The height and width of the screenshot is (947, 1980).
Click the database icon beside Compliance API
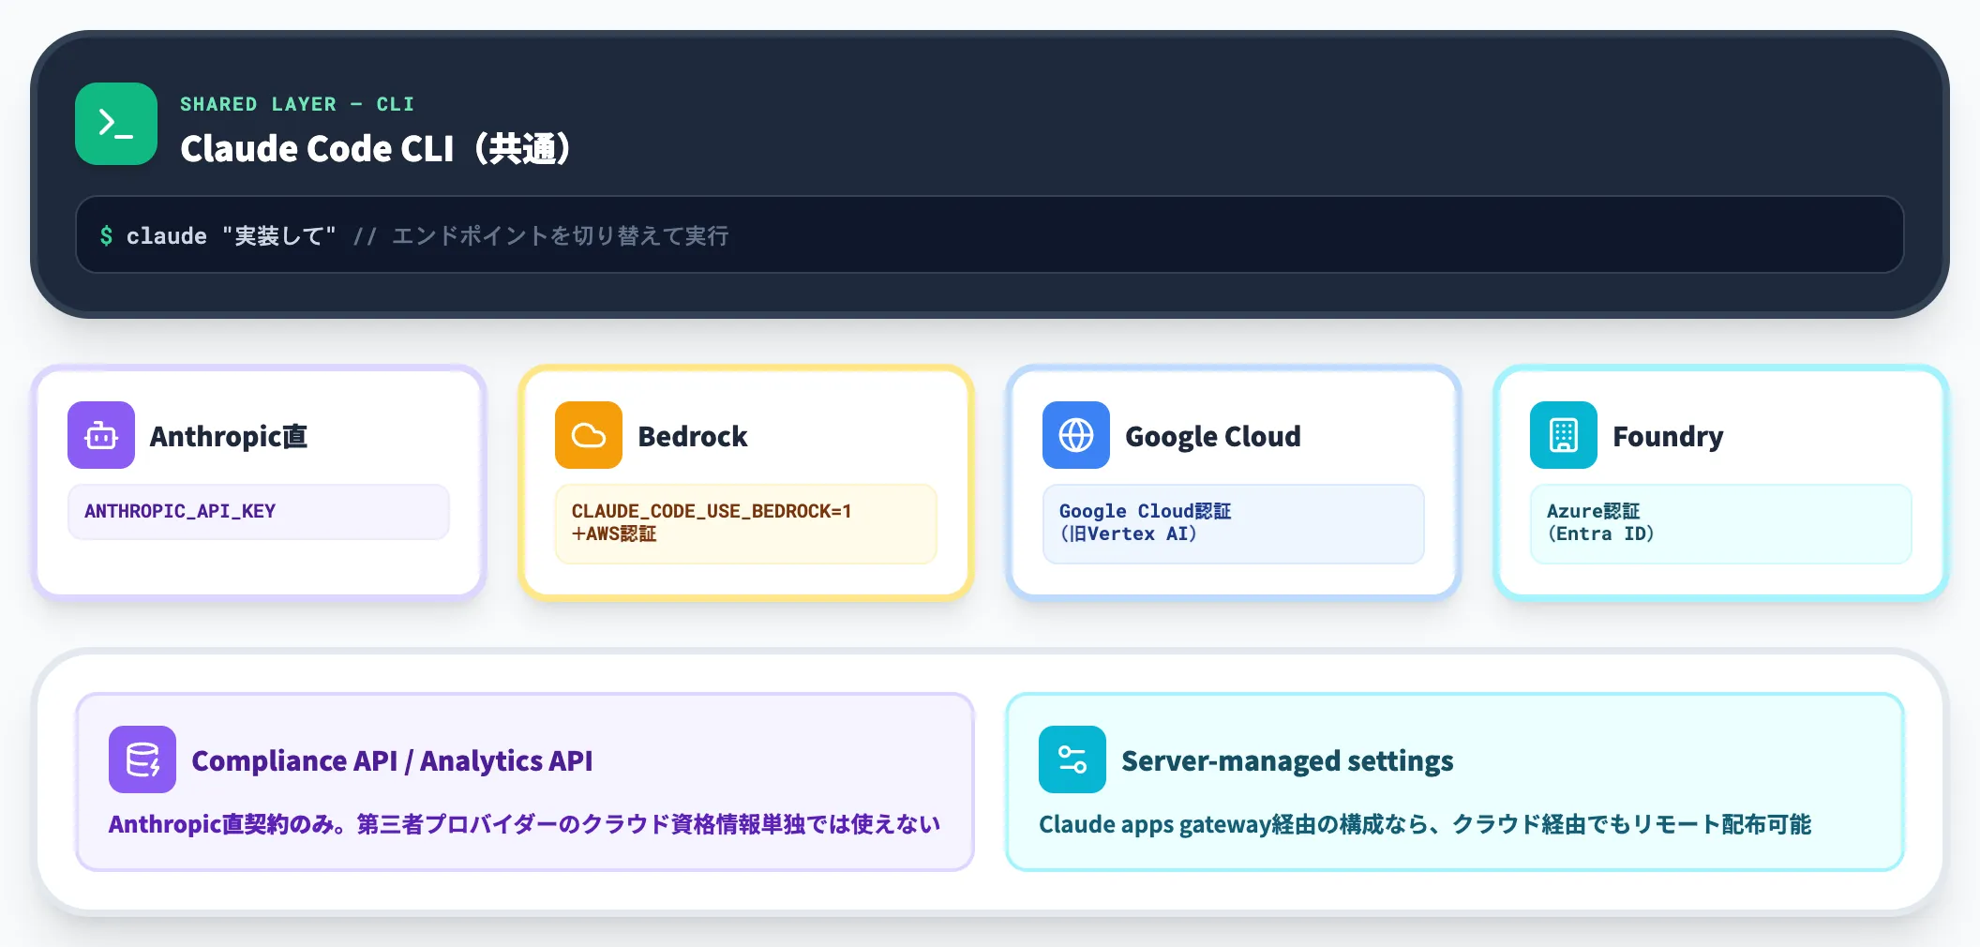click(142, 759)
